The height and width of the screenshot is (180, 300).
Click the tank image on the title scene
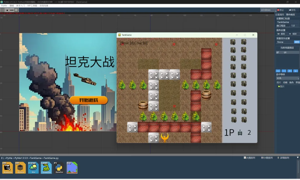(85, 79)
